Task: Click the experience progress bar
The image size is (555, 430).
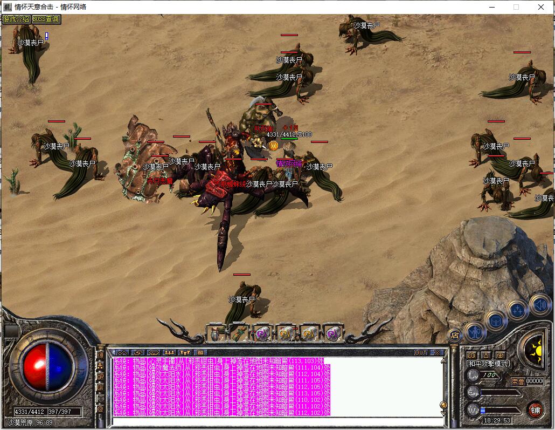Action: pyautogui.click(x=501, y=393)
